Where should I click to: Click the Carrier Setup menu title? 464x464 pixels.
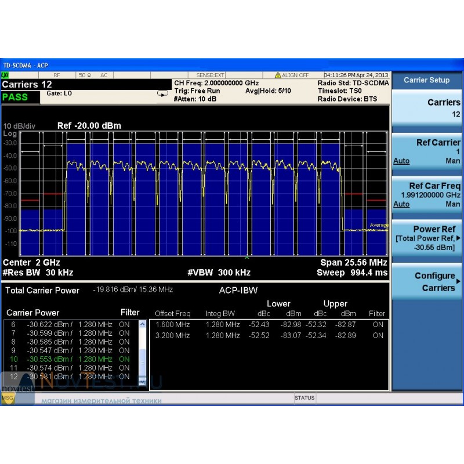[x=427, y=81]
